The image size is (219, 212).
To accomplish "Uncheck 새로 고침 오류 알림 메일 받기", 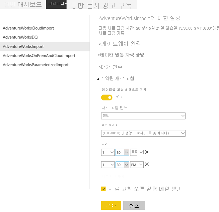I will point(103,189).
